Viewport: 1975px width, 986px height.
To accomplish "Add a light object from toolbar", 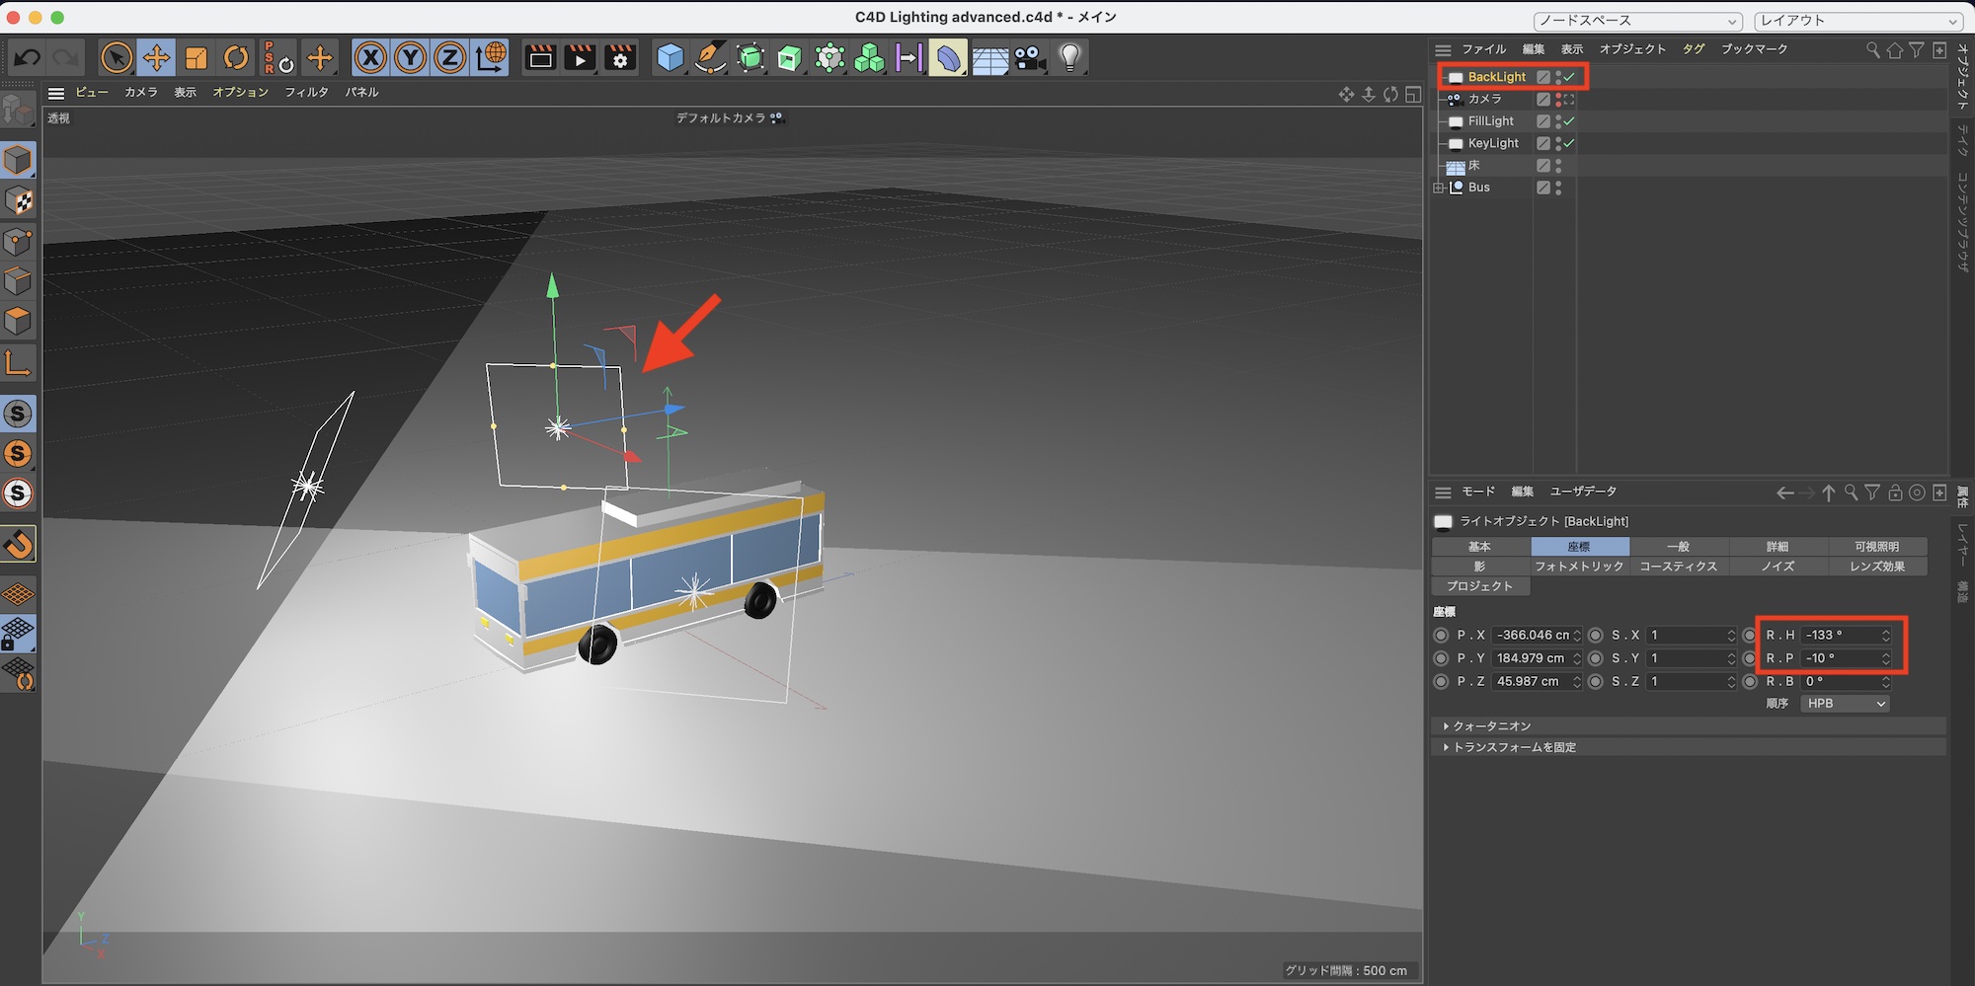I will pyautogui.click(x=1070, y=58).
